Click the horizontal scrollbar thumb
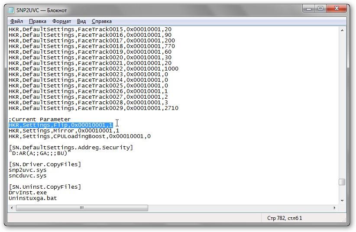 81,208
